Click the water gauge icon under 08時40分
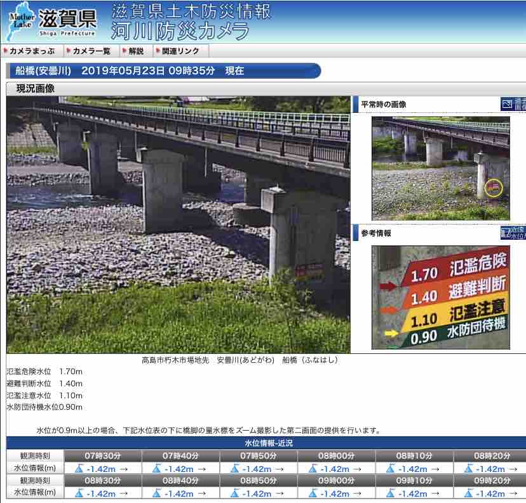The image size is (526, 503). [x=157, y=493]
